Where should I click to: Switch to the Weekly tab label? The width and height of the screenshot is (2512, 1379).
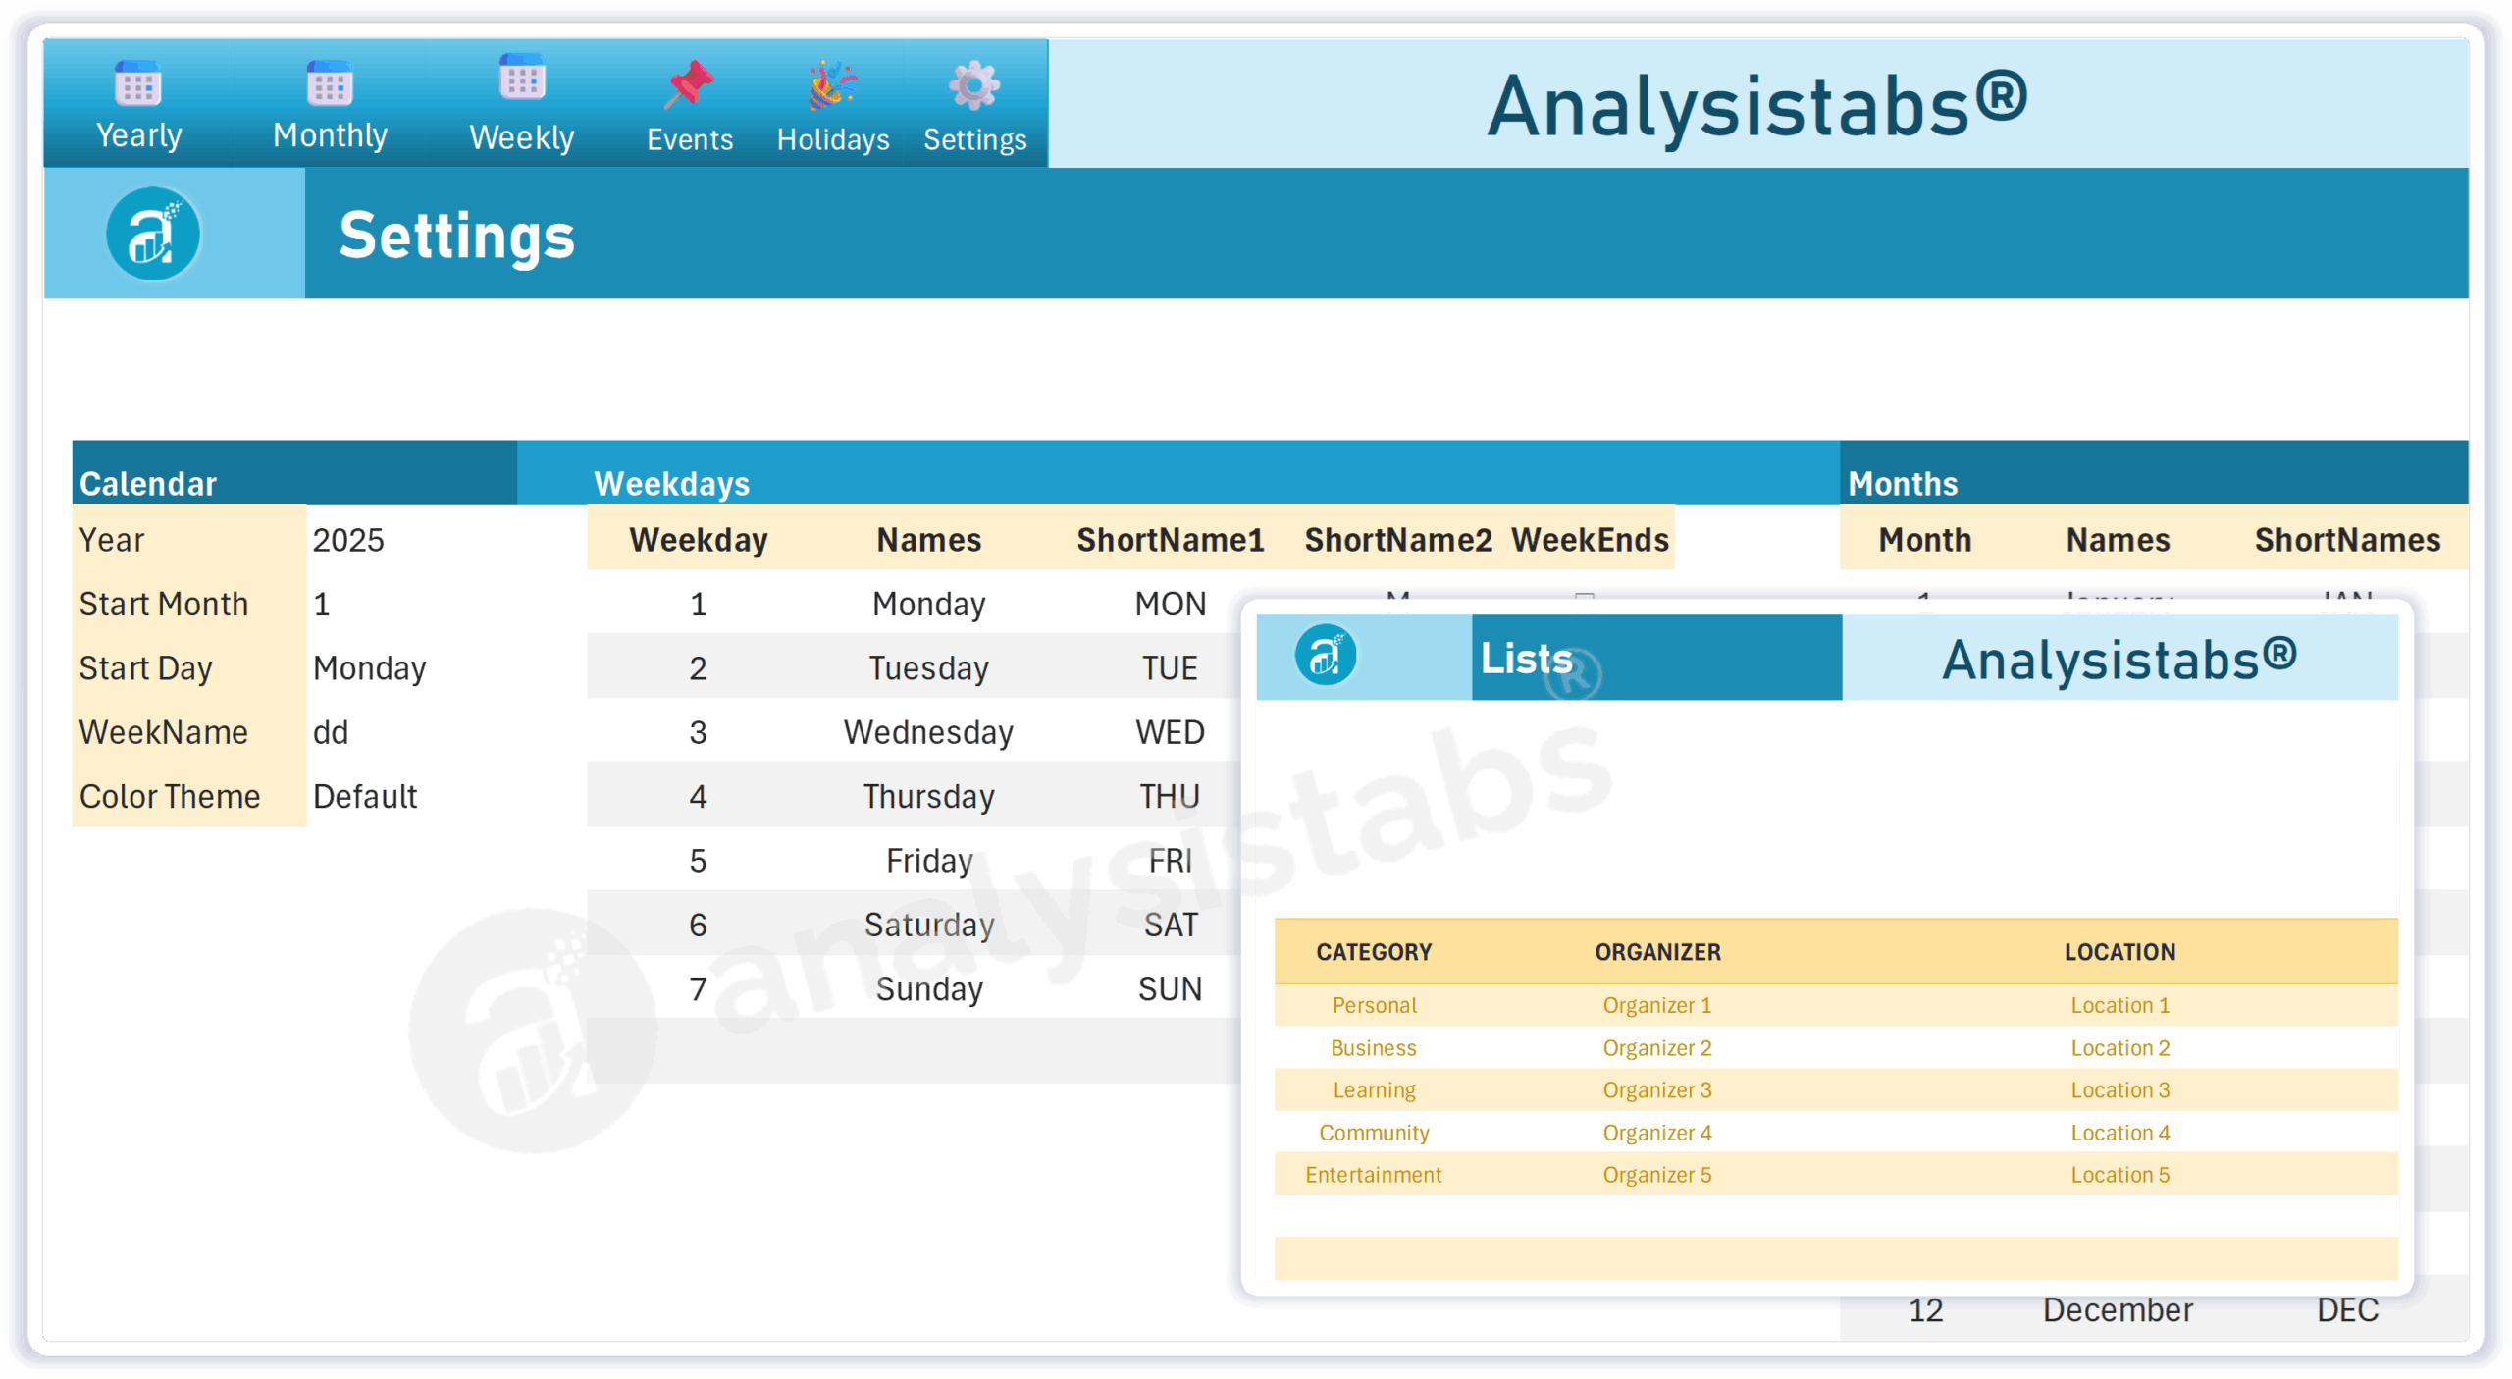(522, 137)
